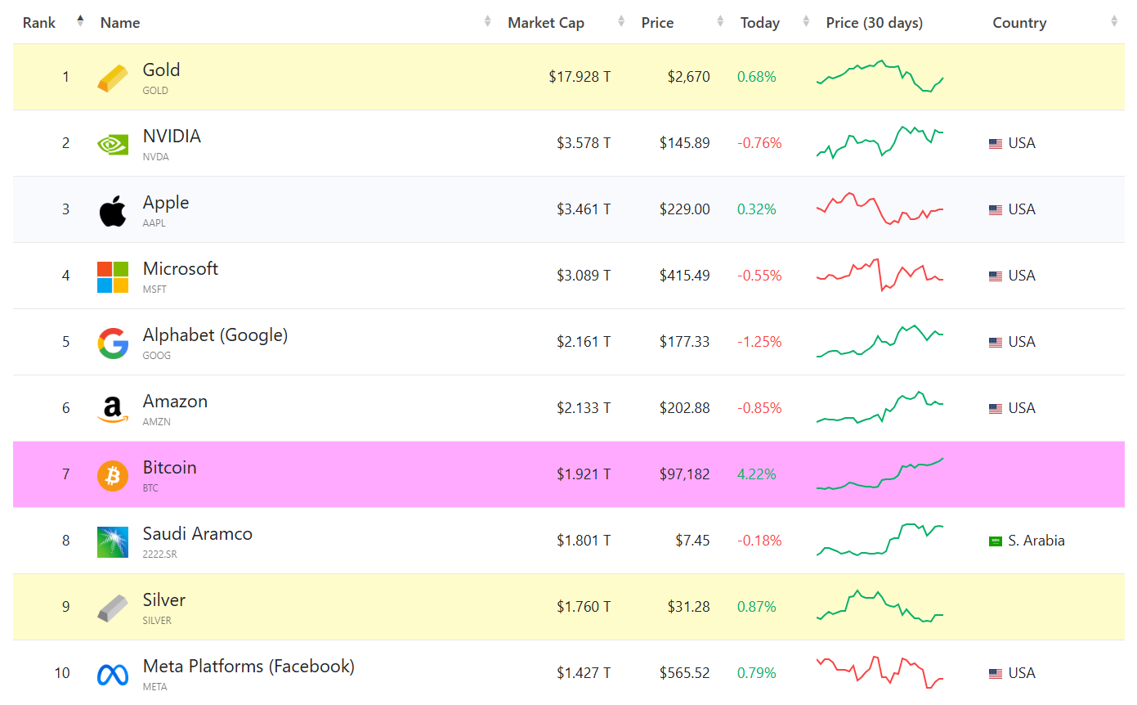Click Gold's 30-day price chart
Image resolution: width=1137 pixels, height=705 pixels.
[x=880, y=76]
